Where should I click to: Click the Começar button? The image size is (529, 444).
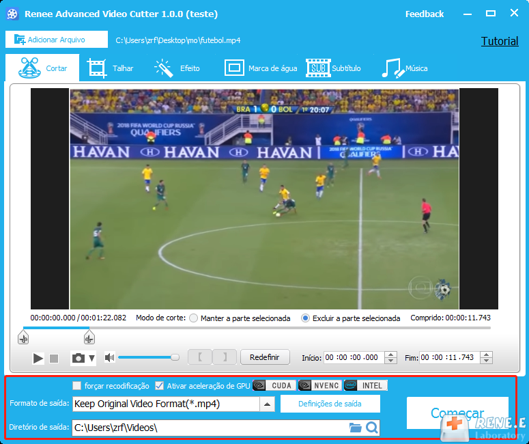457,413
